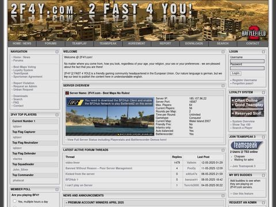Screen dimensions: 276x207
Task: Open the Wake Island server map thumbnail
Action: [x=110, y=116]
